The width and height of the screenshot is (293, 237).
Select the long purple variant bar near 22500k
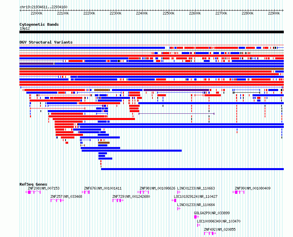point(176,90)
